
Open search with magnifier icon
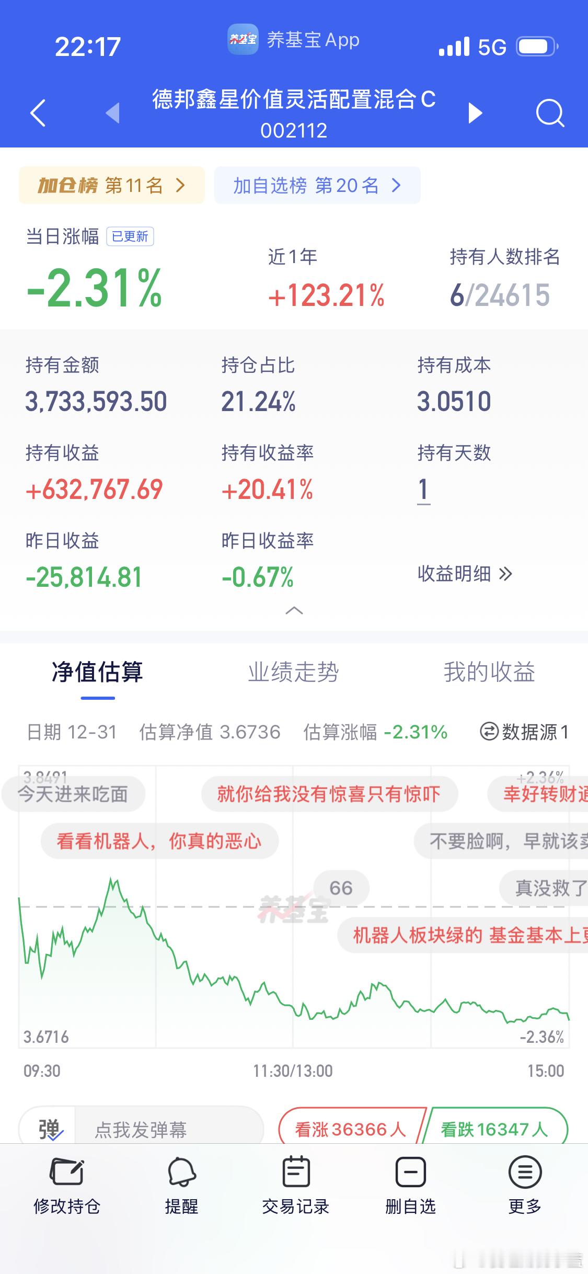550,113
